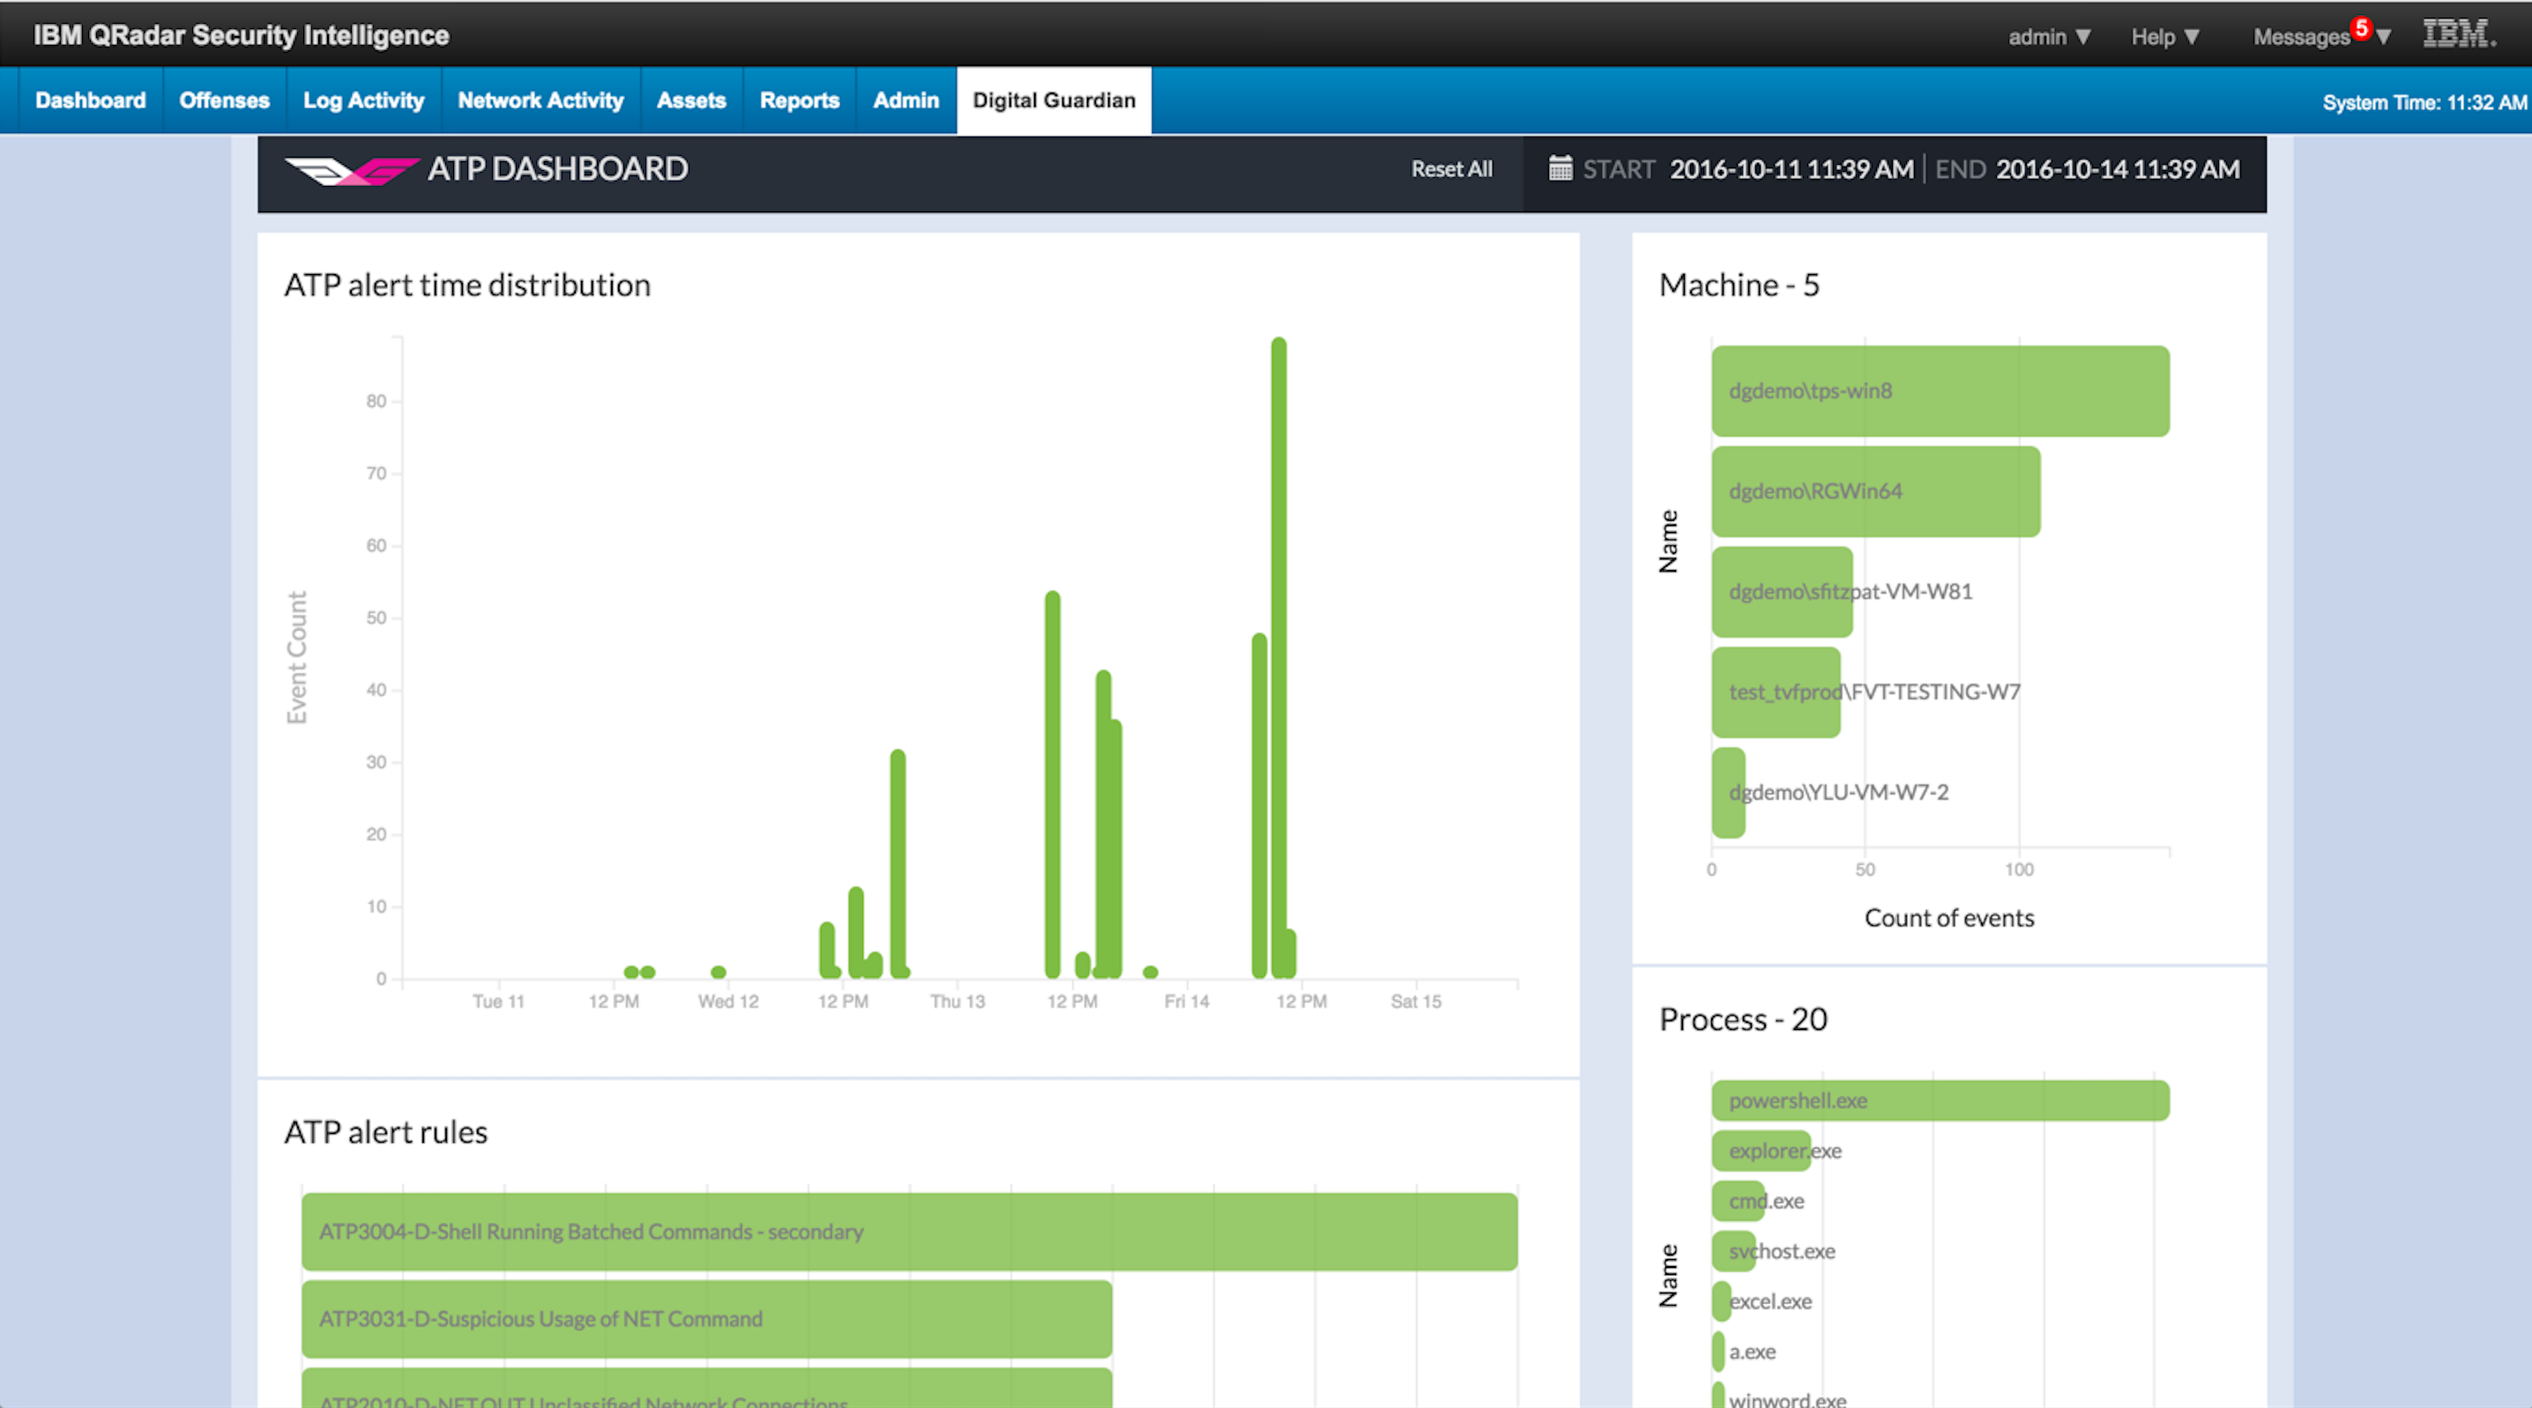Return to the Dashboard tab
Screen dimensions: 2532x1408
(x=89, y=100)
